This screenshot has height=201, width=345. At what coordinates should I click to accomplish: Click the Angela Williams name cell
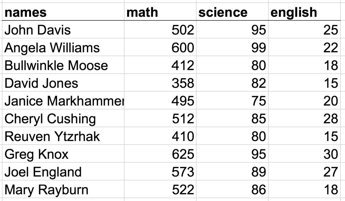63,47
